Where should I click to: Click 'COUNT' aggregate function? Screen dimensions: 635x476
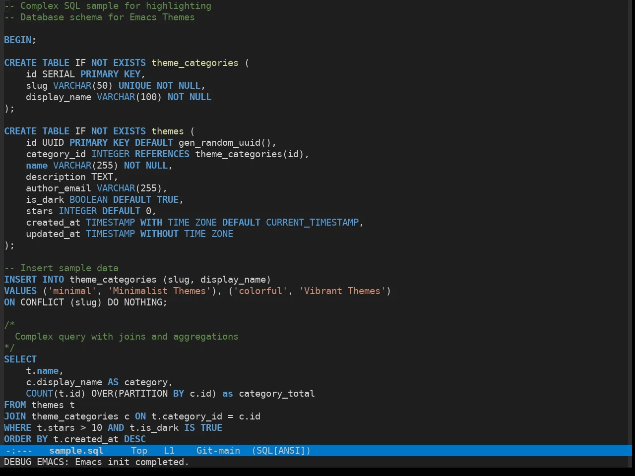coord(40,394)
